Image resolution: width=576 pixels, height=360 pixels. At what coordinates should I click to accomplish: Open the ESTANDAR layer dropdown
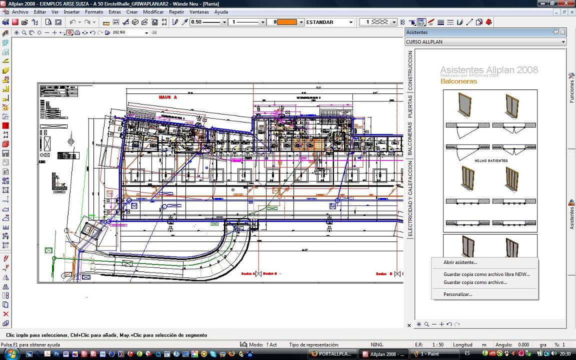(351, 22)
